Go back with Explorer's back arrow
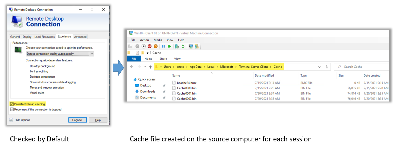 coord(132,67)
